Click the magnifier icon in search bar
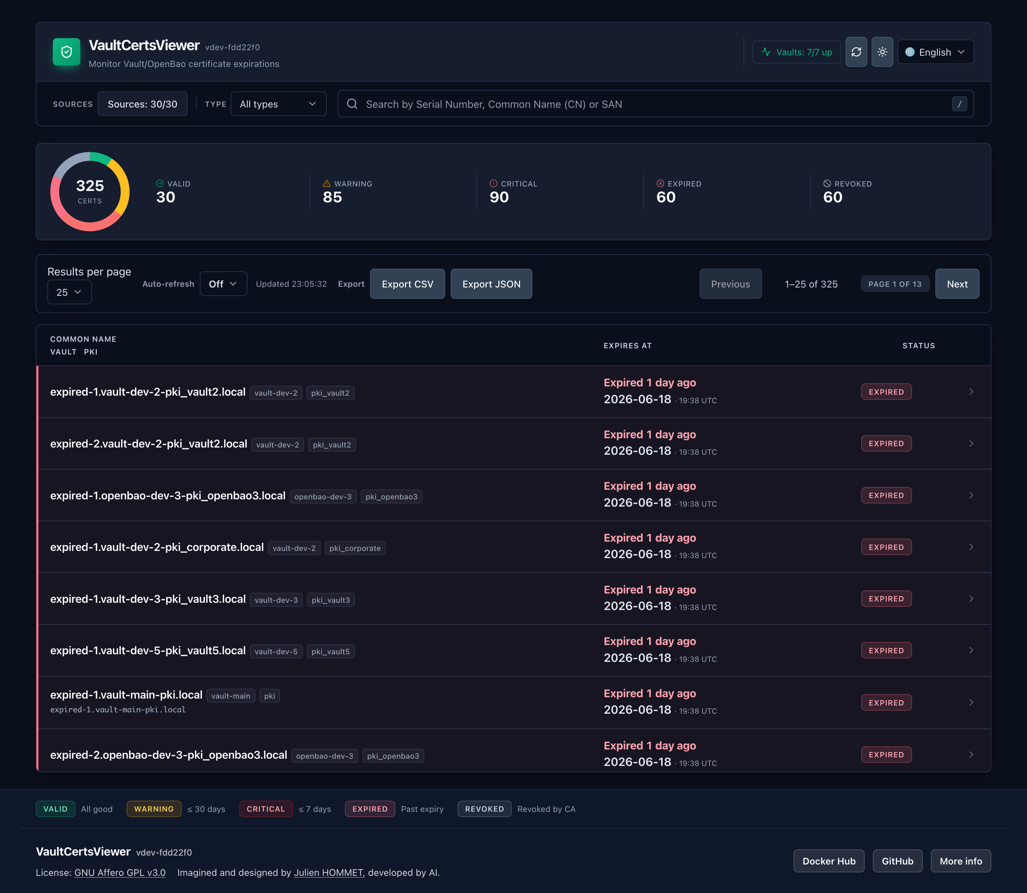 352,104
